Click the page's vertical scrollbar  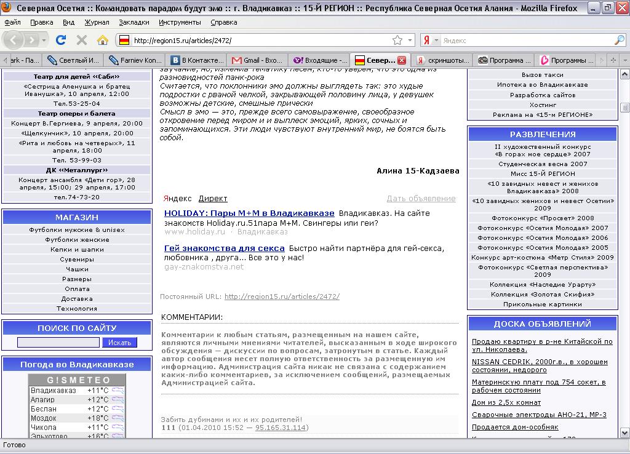point(625,246)
